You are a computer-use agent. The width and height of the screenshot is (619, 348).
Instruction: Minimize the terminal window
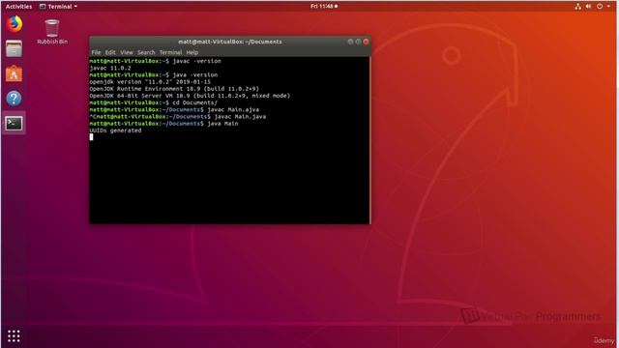tap(350, 42)
